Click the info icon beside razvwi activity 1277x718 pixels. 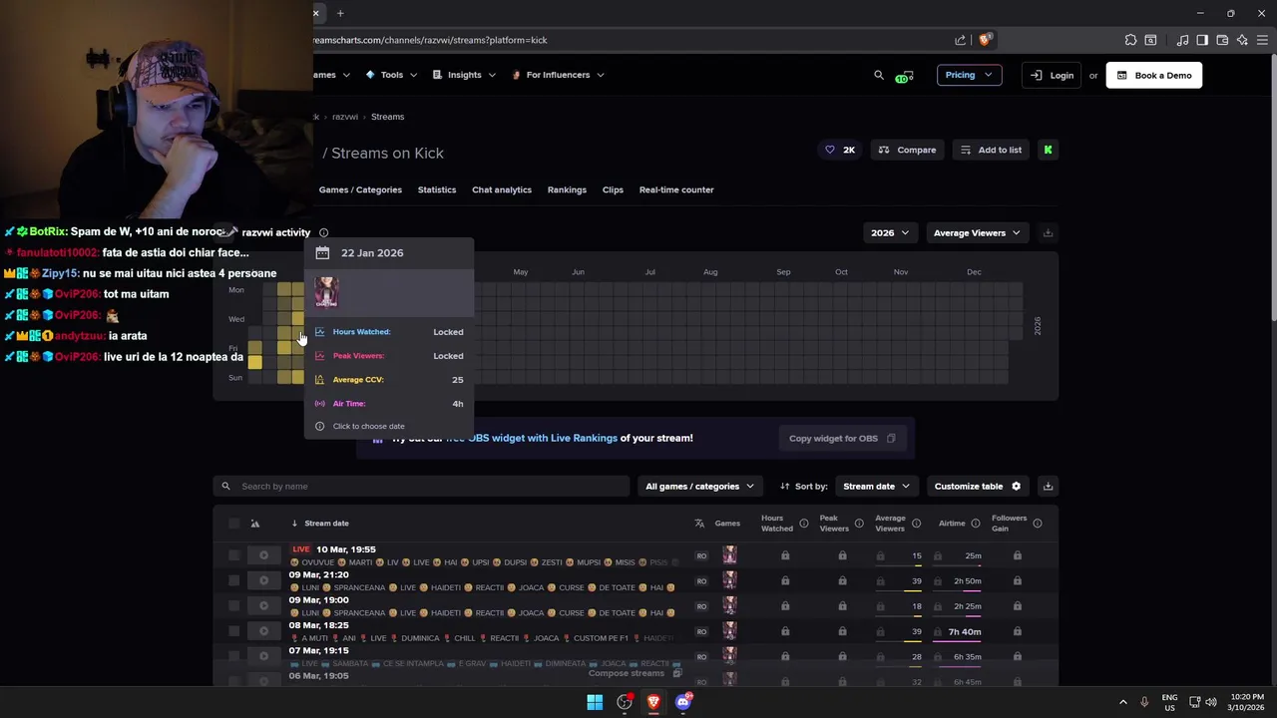coord(323,232)
